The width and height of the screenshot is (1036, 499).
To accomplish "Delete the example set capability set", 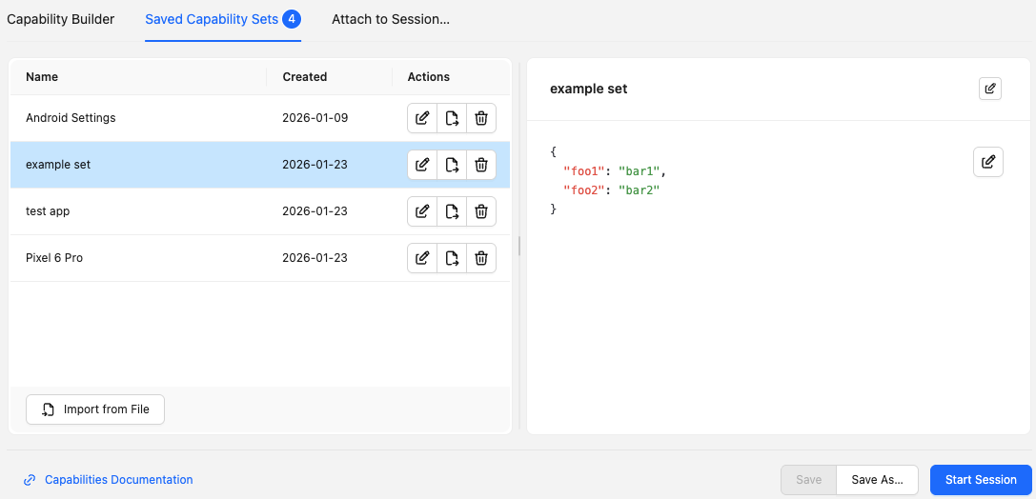I will click(x=481, y=165).
